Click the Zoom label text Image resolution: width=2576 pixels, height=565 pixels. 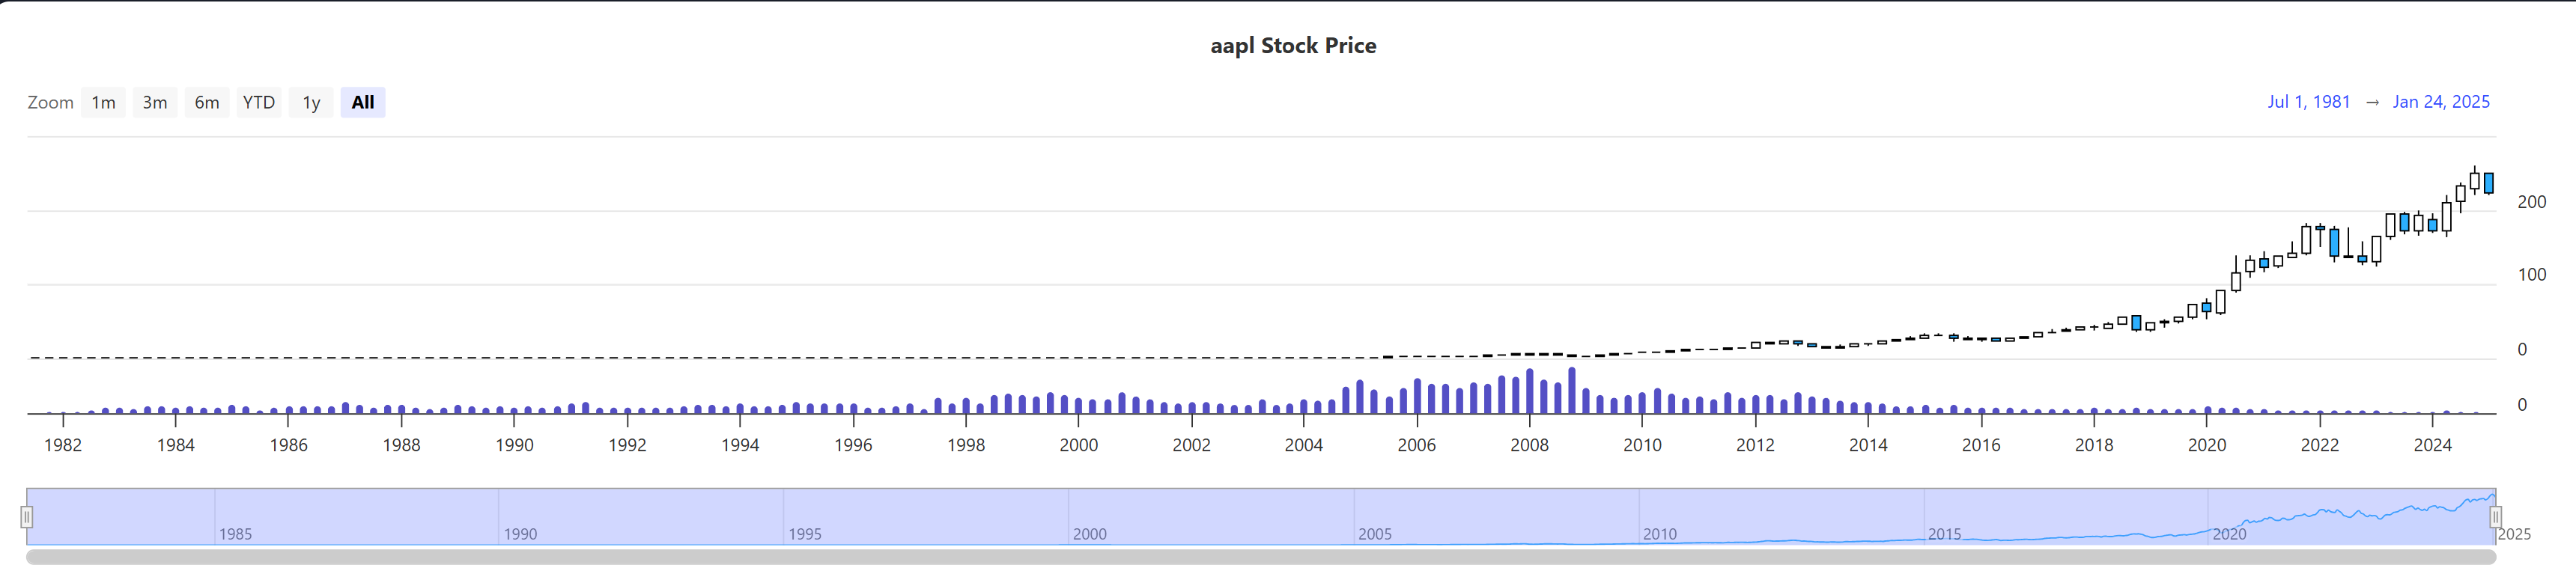click(50, 102)
